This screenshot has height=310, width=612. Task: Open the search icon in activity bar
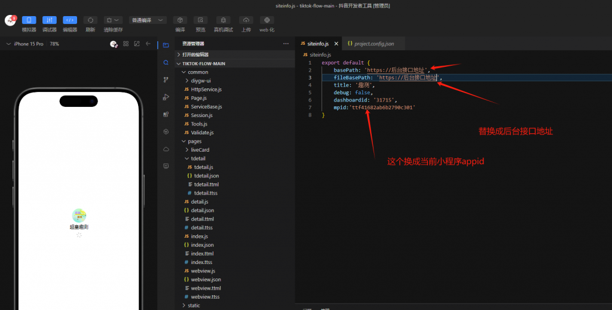pos(166,62)
